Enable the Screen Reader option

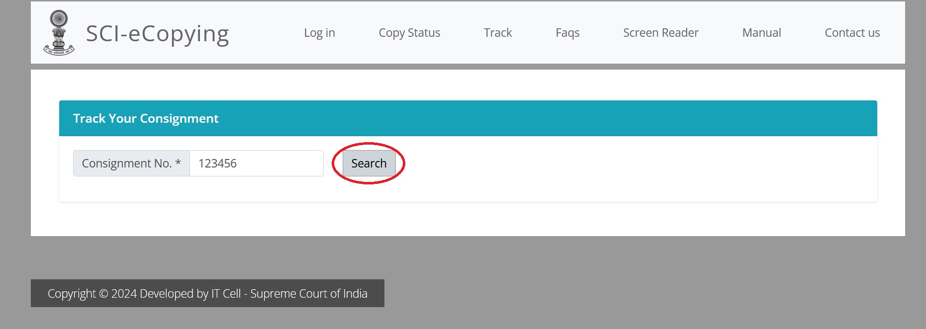pos(660,33)
